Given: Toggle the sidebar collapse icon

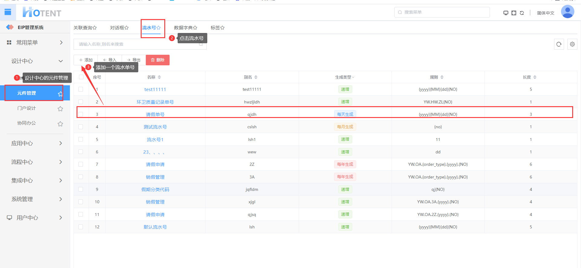Looking at the screenshot, I should point(8,12).
